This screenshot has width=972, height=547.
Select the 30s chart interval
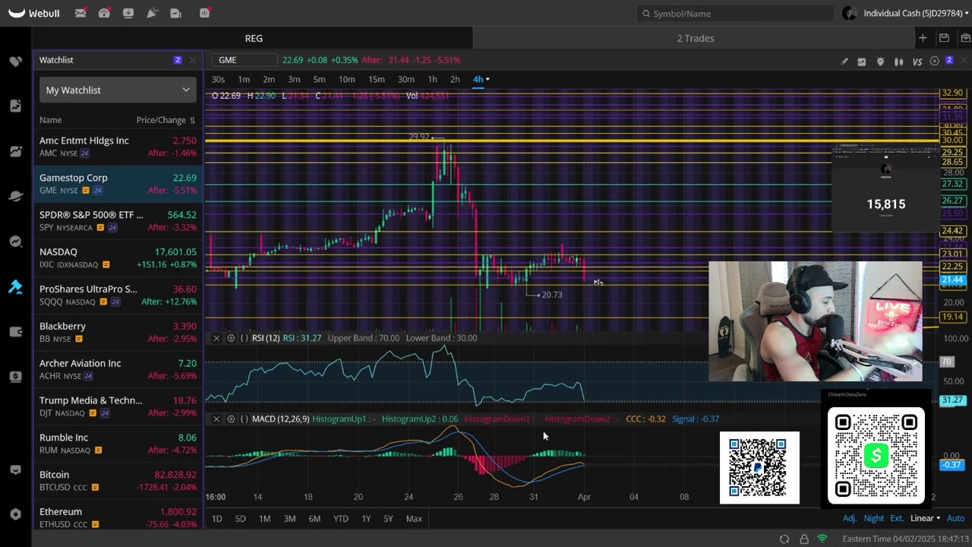[x=218, y=79]
